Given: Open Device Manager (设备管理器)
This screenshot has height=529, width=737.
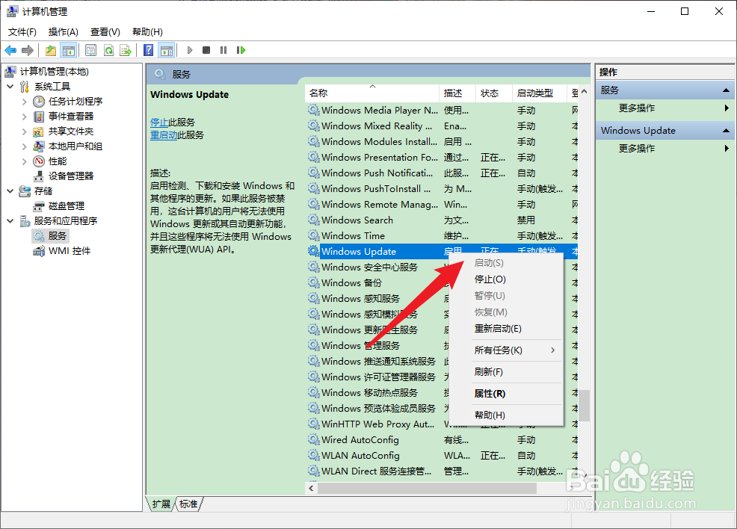Looking at the screenshot, I should (70, 176).
